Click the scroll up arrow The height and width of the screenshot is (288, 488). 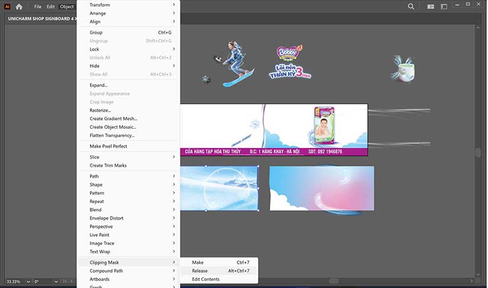pos(478,27)
